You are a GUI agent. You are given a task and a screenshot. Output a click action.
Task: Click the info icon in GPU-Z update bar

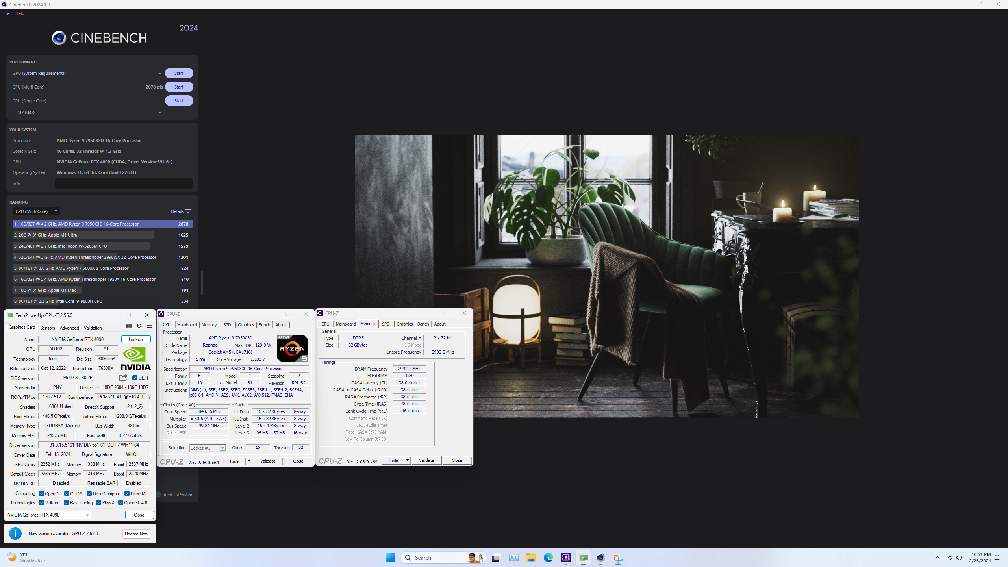click(x=15, y=534)
